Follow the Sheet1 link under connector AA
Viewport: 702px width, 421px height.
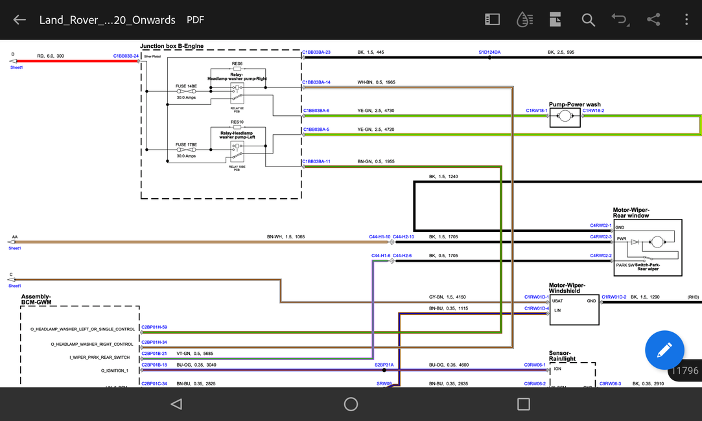(15, 248)
